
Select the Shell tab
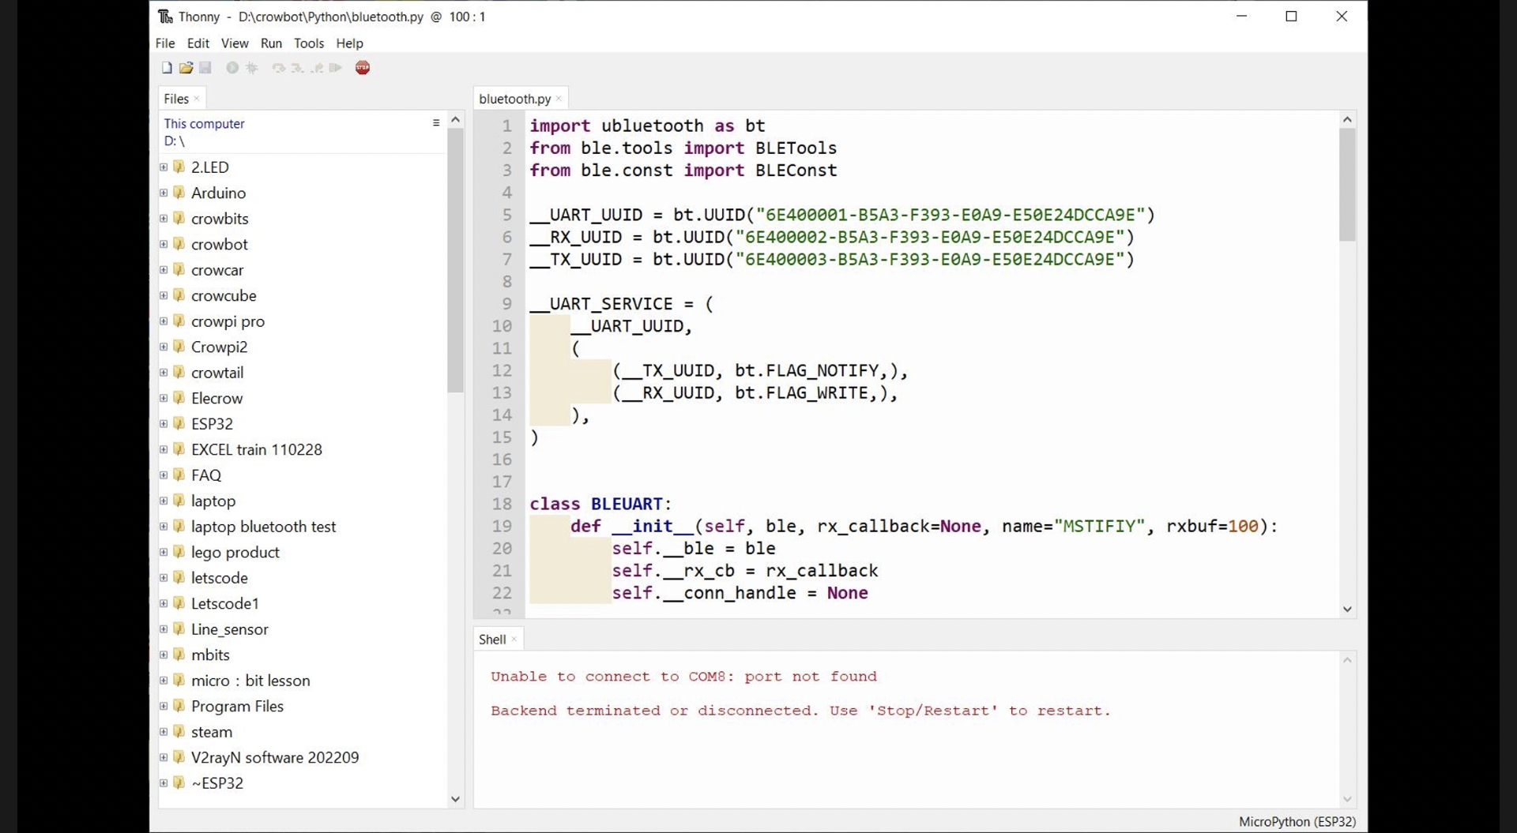click(492, 640)
